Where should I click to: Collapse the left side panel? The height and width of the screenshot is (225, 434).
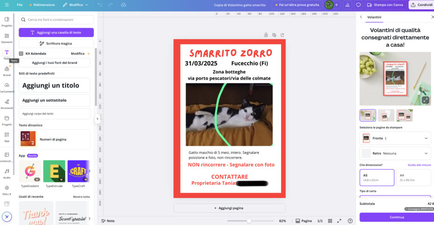(97, 119)
